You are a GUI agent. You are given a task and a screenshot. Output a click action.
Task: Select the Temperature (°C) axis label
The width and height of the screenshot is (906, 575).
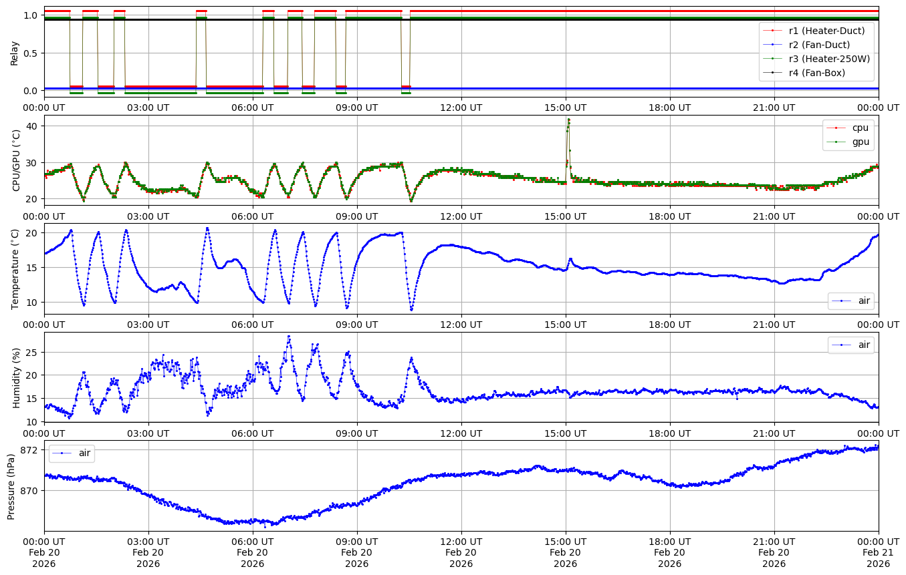click(x=16, y=268)
